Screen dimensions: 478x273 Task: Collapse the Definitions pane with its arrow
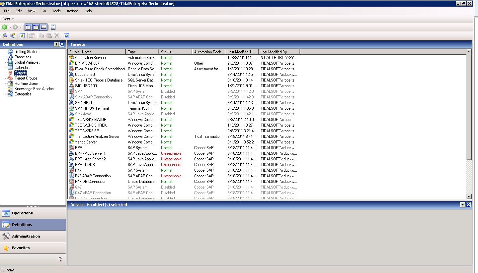pyautogui.click(x=56, y=44)
